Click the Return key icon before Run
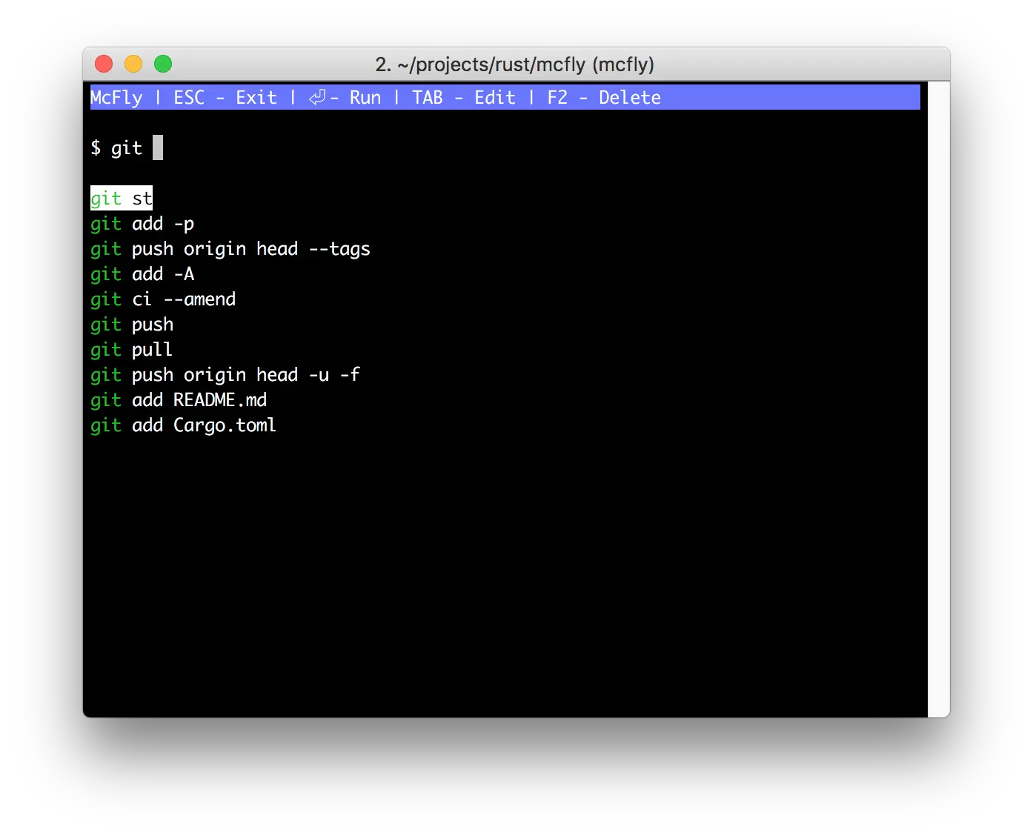1033x836 pixels. [317, 98]
